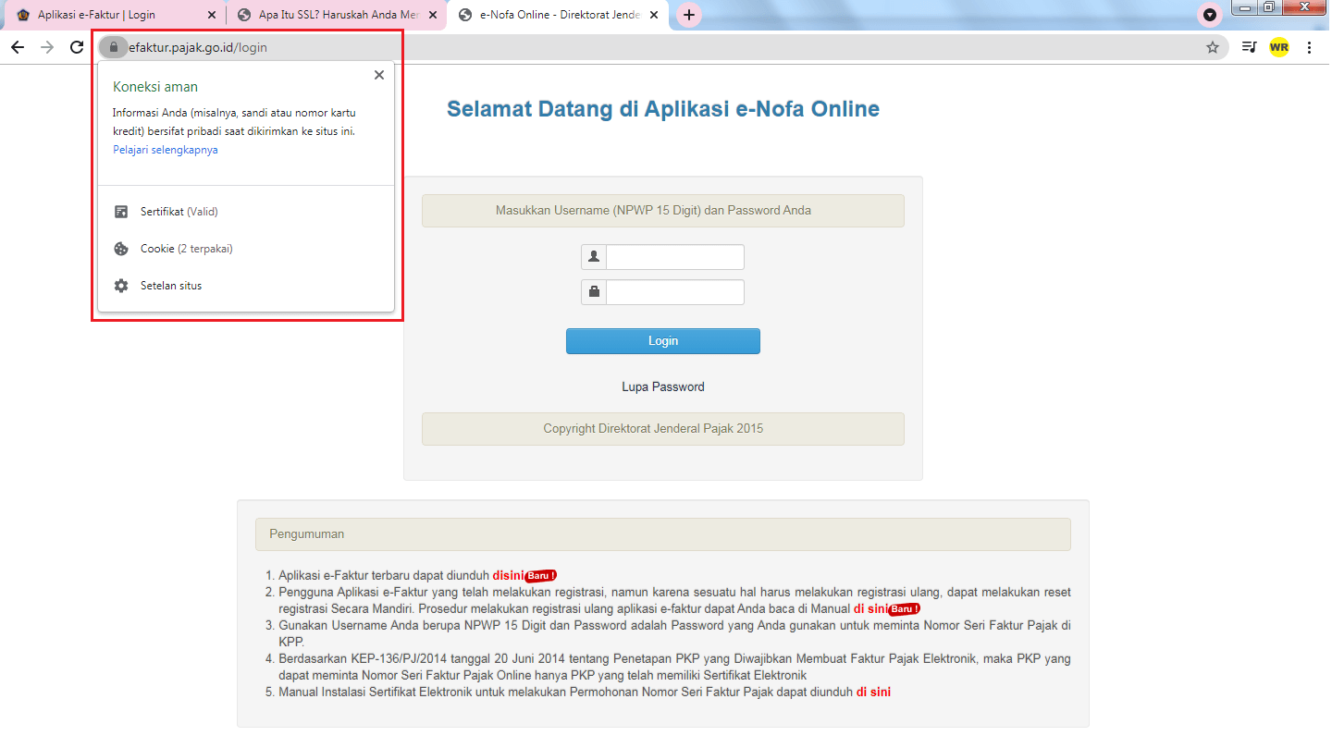Click the address bar URL text

point(198,47)
